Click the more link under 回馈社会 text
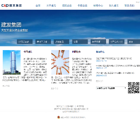 click(54, 89)
